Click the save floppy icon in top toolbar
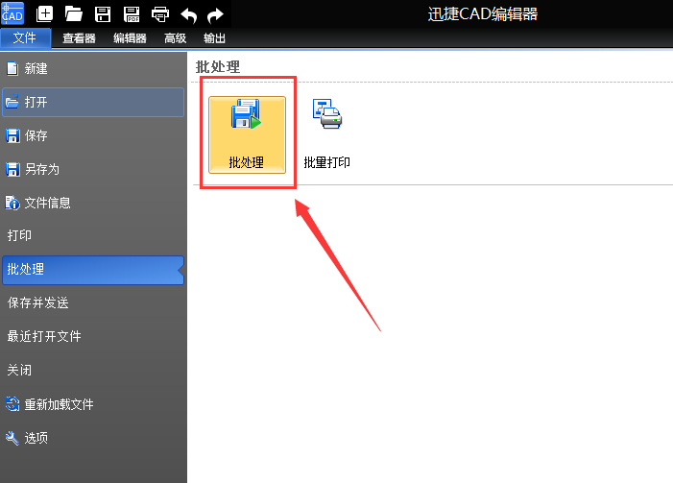 point(103,13)
